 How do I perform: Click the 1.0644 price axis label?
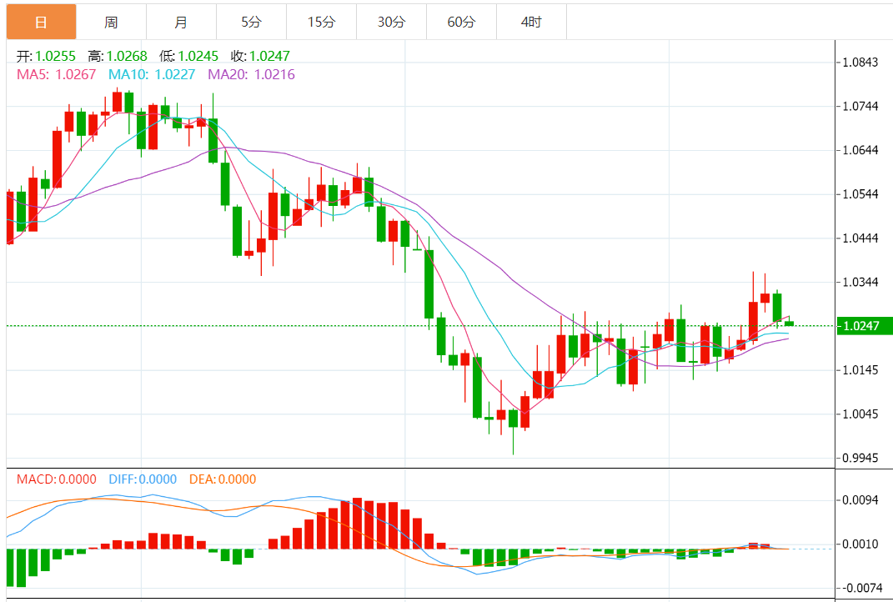click(860, 150)
